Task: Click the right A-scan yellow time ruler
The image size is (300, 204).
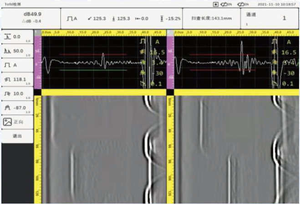Action: (x=236, y=32)
